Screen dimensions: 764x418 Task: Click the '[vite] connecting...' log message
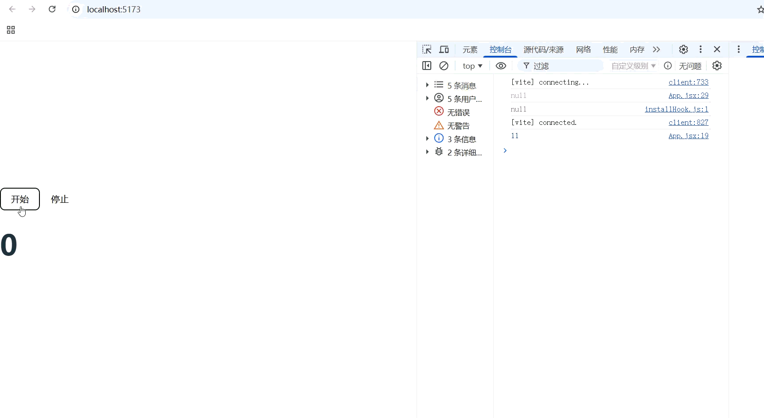pyautogui.click(x=550, y=82)
